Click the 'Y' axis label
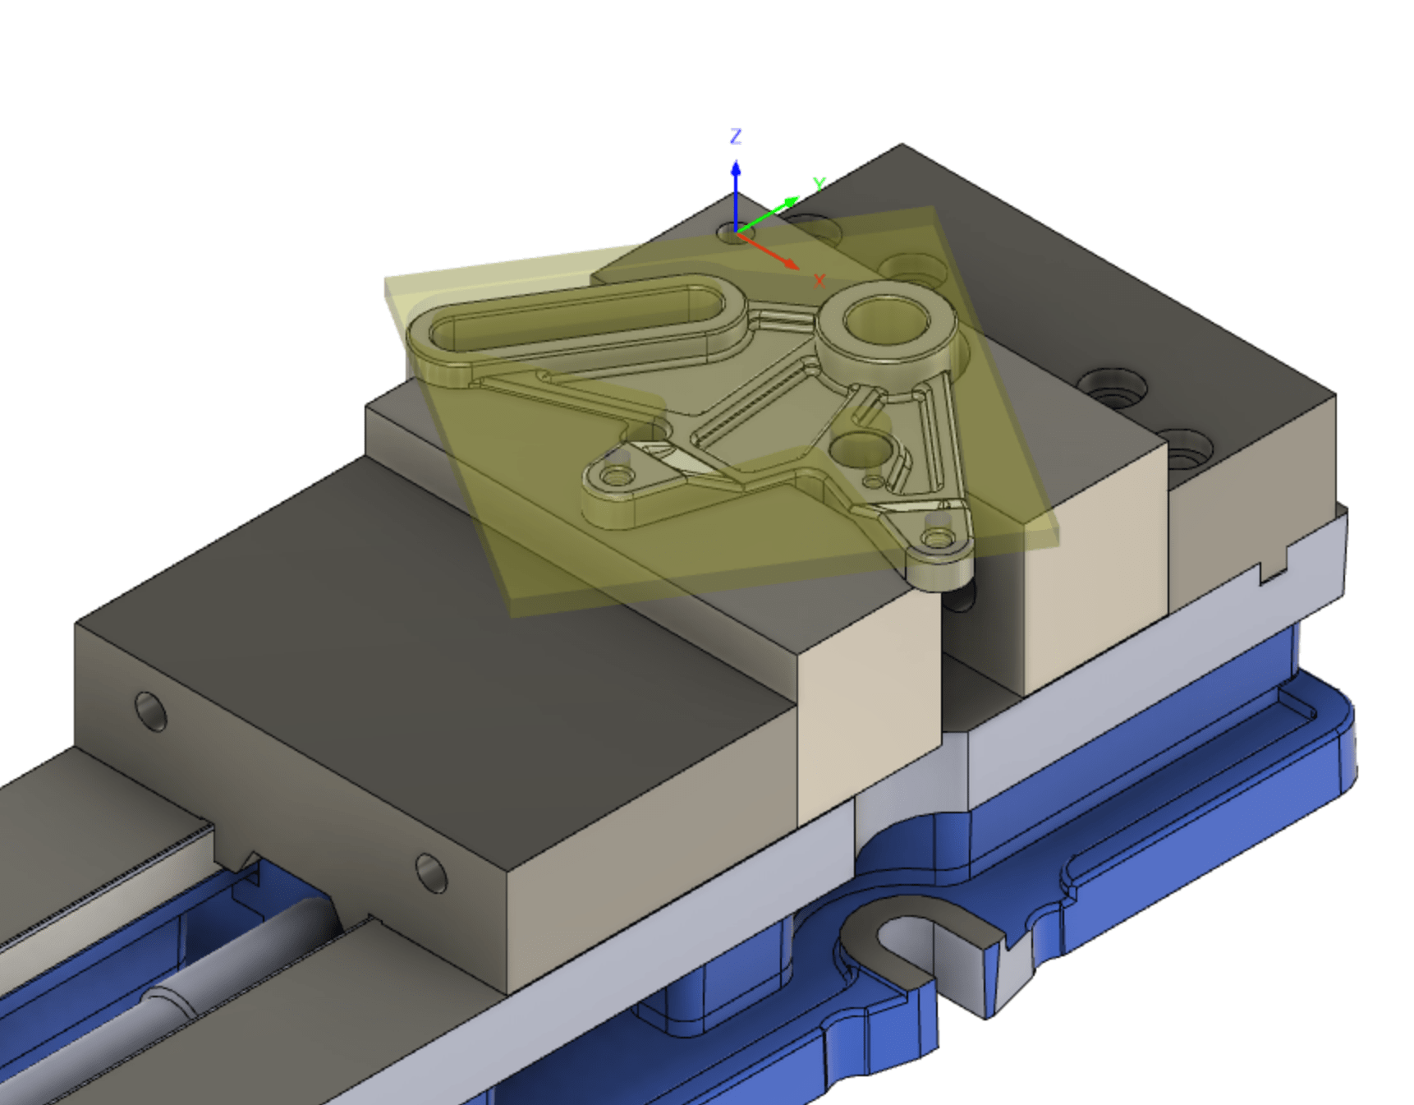Image resolution: width=1414 pixels, height=1105 pixels. click(819, 184)
